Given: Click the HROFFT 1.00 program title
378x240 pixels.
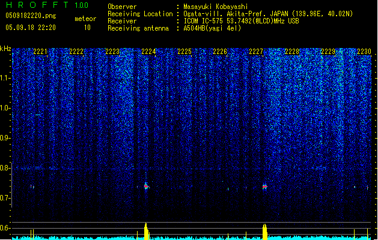Looking at the screenshot, I should (x=47, y=5).
